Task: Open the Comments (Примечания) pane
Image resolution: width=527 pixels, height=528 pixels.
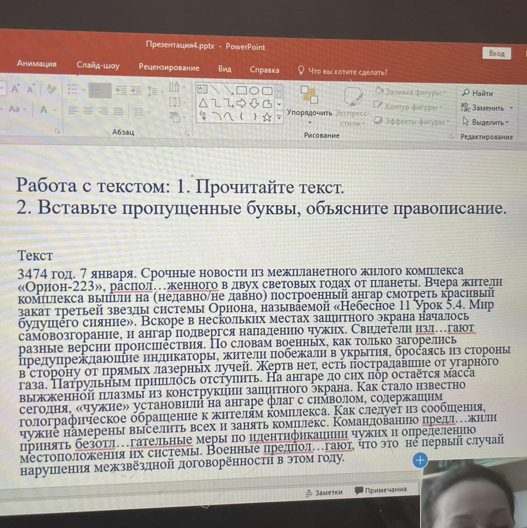Action: tap(381, 490)
